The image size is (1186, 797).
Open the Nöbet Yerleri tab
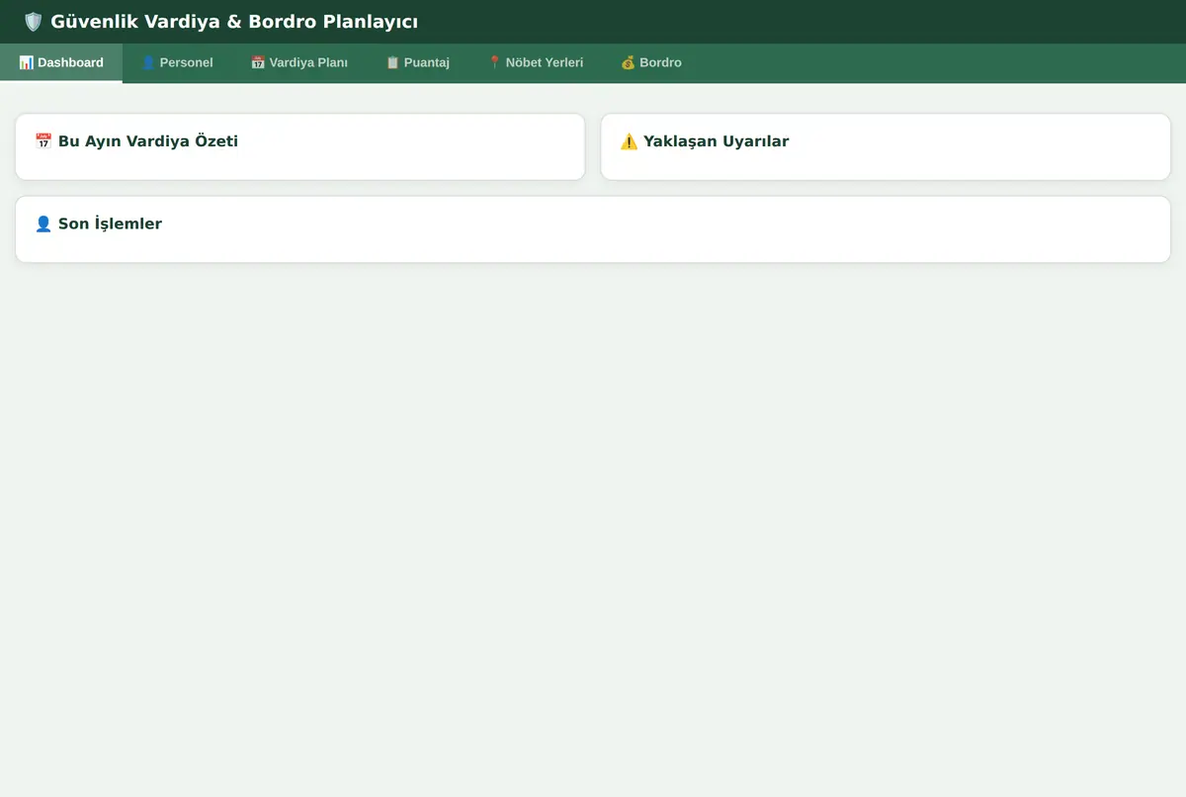click(x=536, y=62)
